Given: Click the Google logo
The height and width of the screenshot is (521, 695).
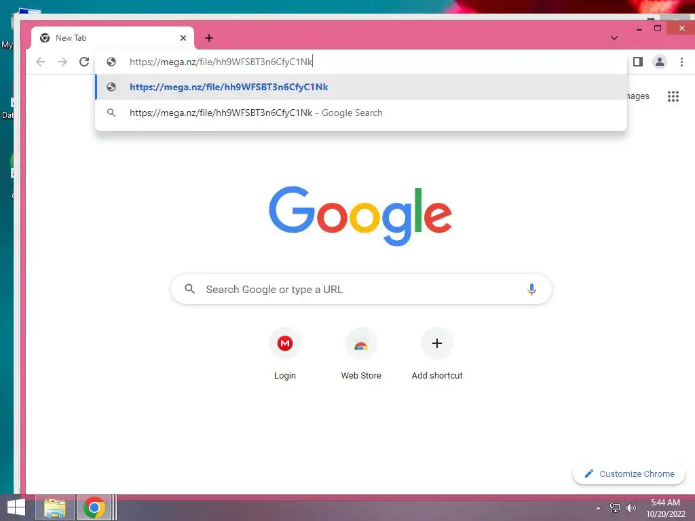Looking at the screenshot, I should click(360, 216).
